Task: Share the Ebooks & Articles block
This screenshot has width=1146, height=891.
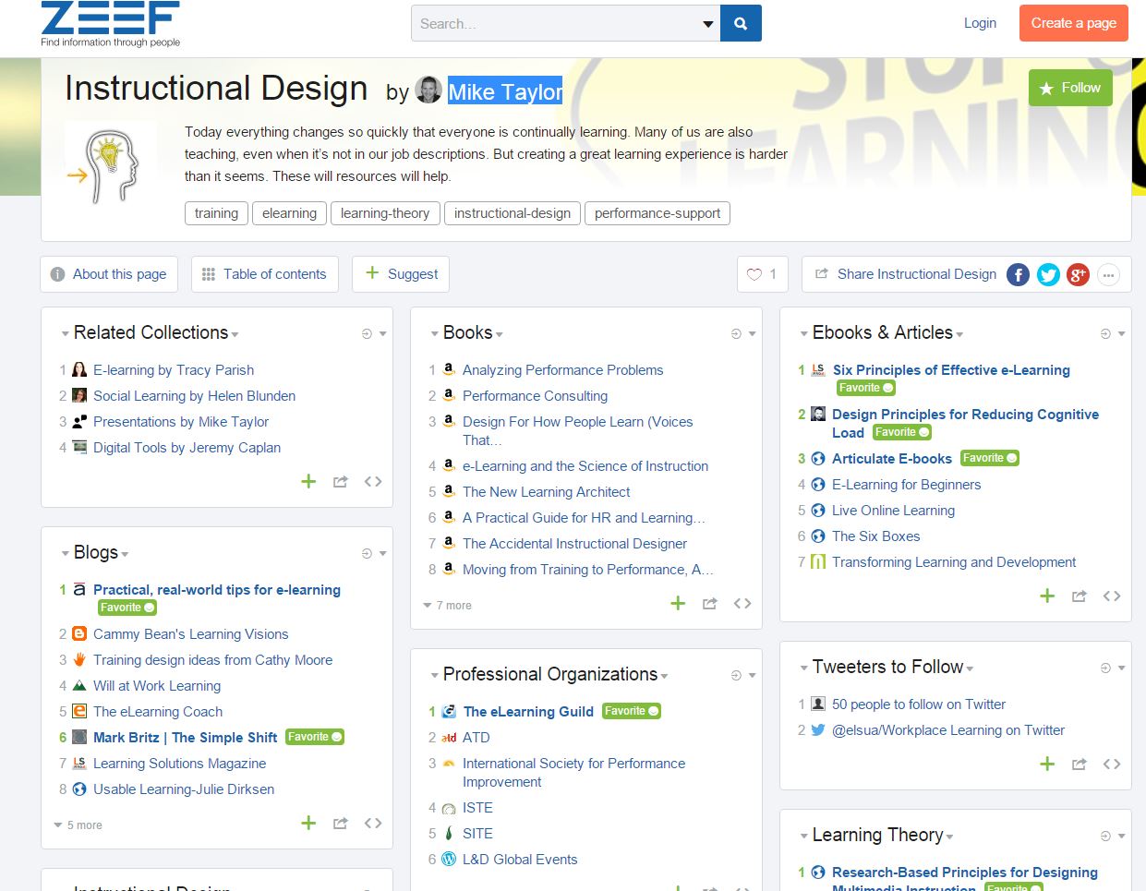Action: pyautogui.click(x=1080, y=596)
